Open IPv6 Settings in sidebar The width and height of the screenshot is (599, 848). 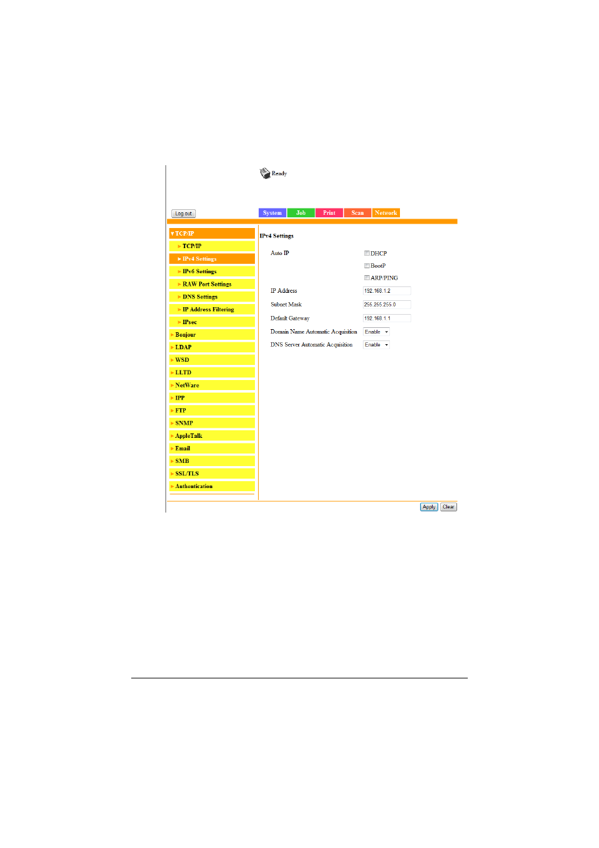[x=212, y=271]
